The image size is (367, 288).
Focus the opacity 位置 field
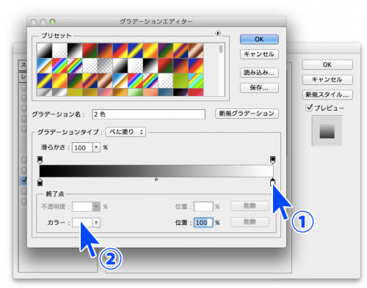click(x=203, y=207)
